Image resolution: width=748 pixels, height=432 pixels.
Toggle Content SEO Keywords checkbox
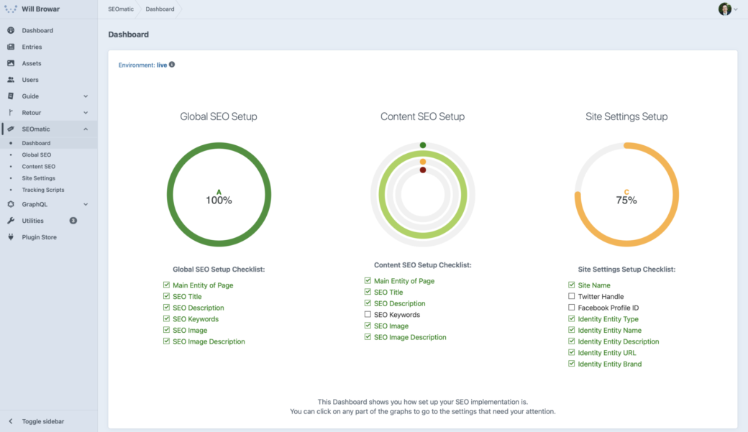point(368,314)
